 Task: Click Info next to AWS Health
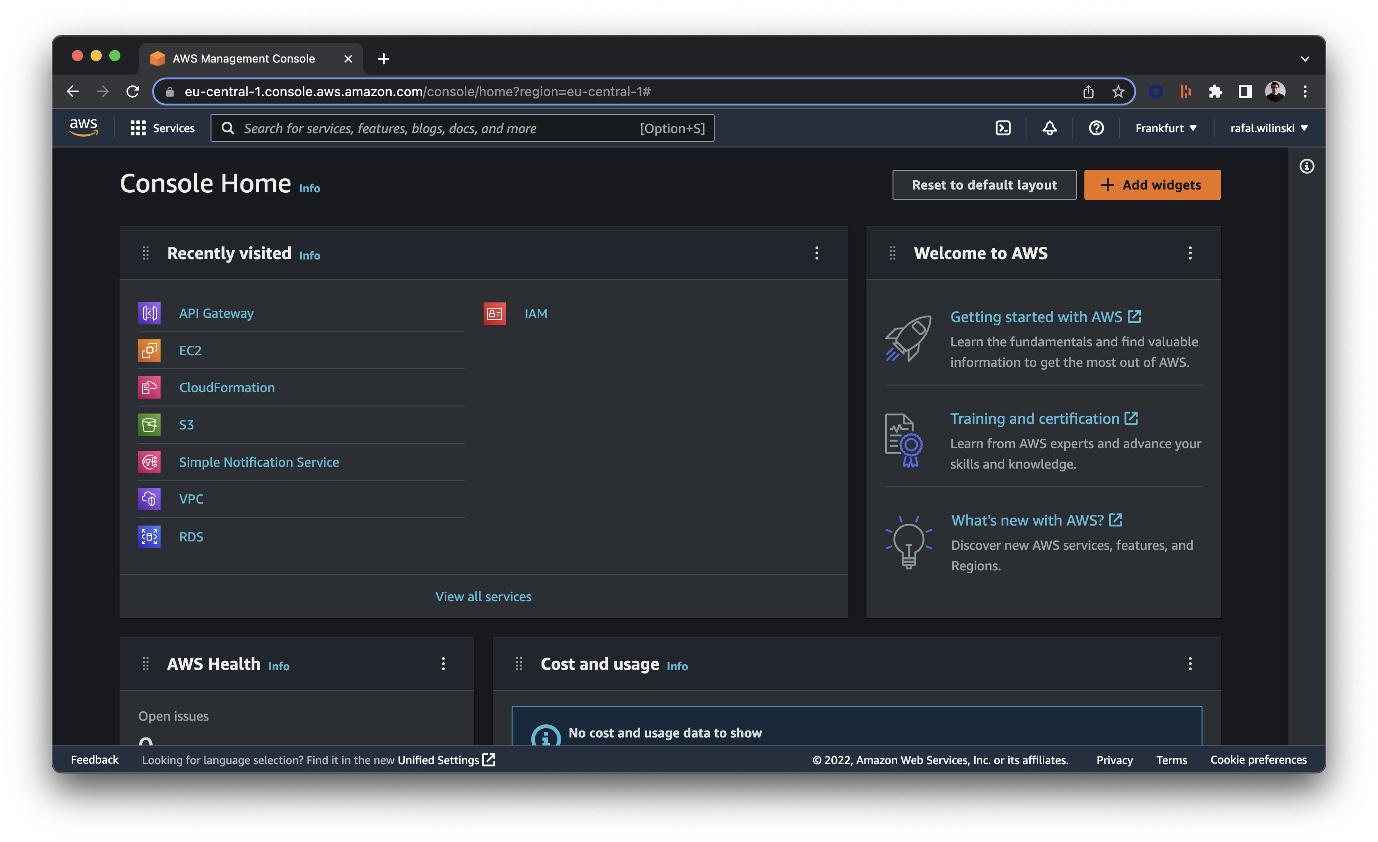coord(279,666)
